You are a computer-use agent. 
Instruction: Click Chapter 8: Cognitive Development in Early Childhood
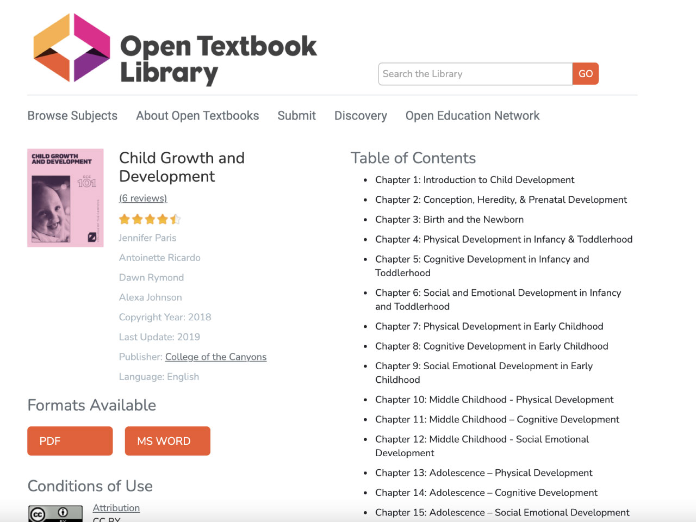click(x=492, y=346)
